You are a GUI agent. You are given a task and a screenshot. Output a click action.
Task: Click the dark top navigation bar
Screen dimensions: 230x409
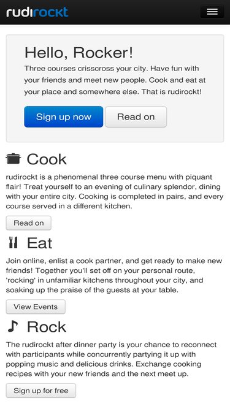tap(115, 12)
